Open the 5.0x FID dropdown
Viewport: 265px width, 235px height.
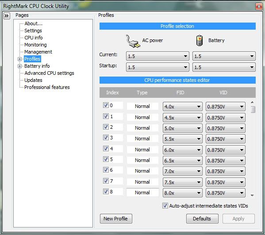tap(183, 128)
